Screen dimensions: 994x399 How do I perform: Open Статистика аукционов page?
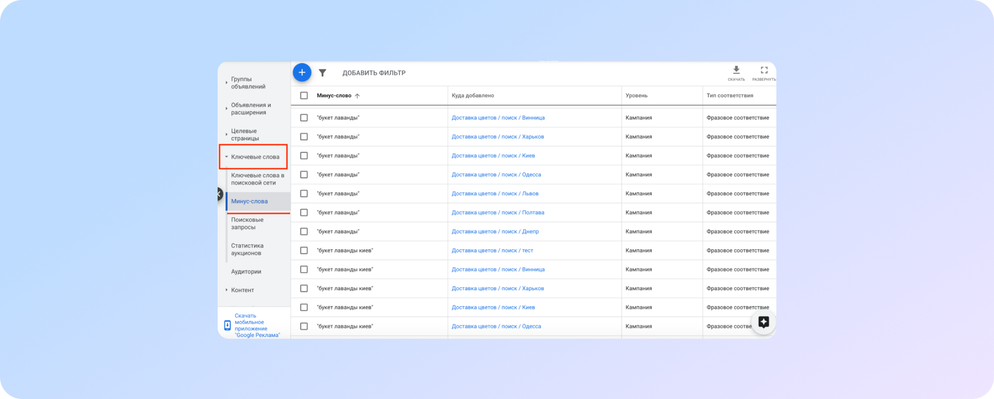pyautogui.click(x=247, y=249)
